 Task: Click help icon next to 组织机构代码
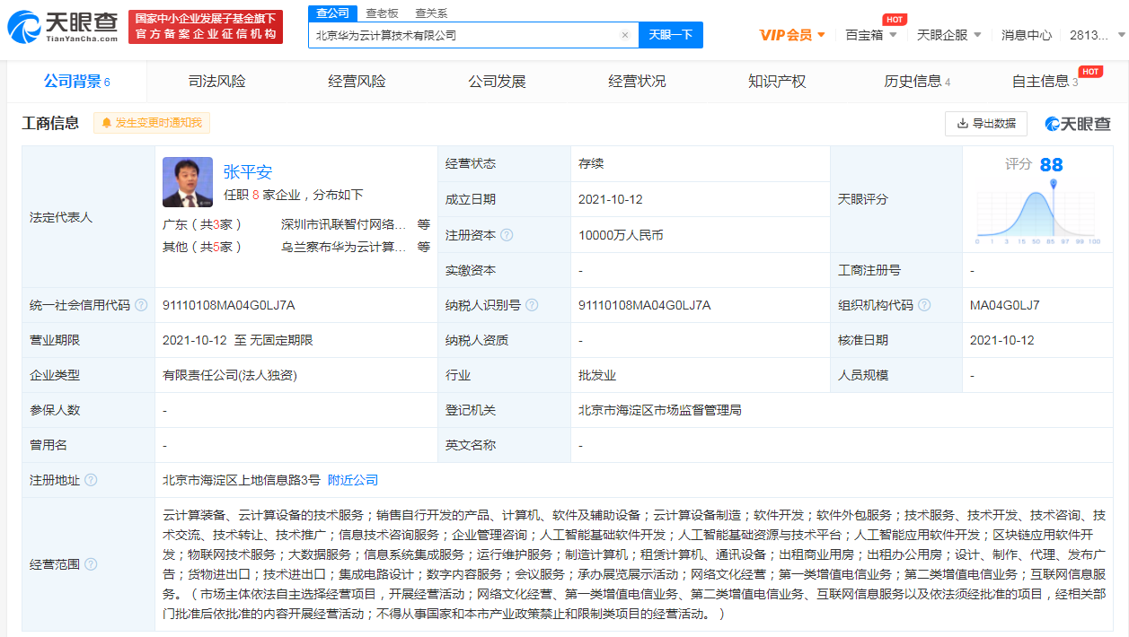pos(924,305)
